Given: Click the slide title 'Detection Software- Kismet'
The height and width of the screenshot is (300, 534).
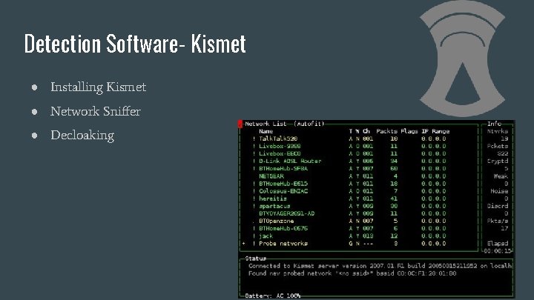Looking at the screenshot, I should coord(135,43).
